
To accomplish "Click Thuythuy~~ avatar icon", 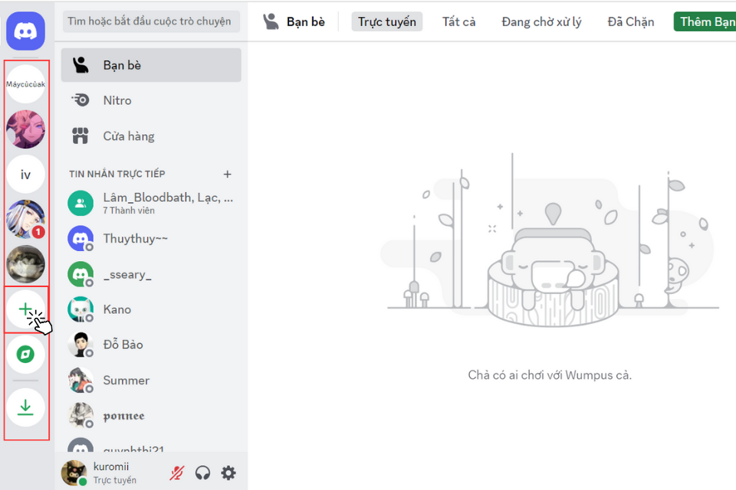I will click(x=80, y=239).
